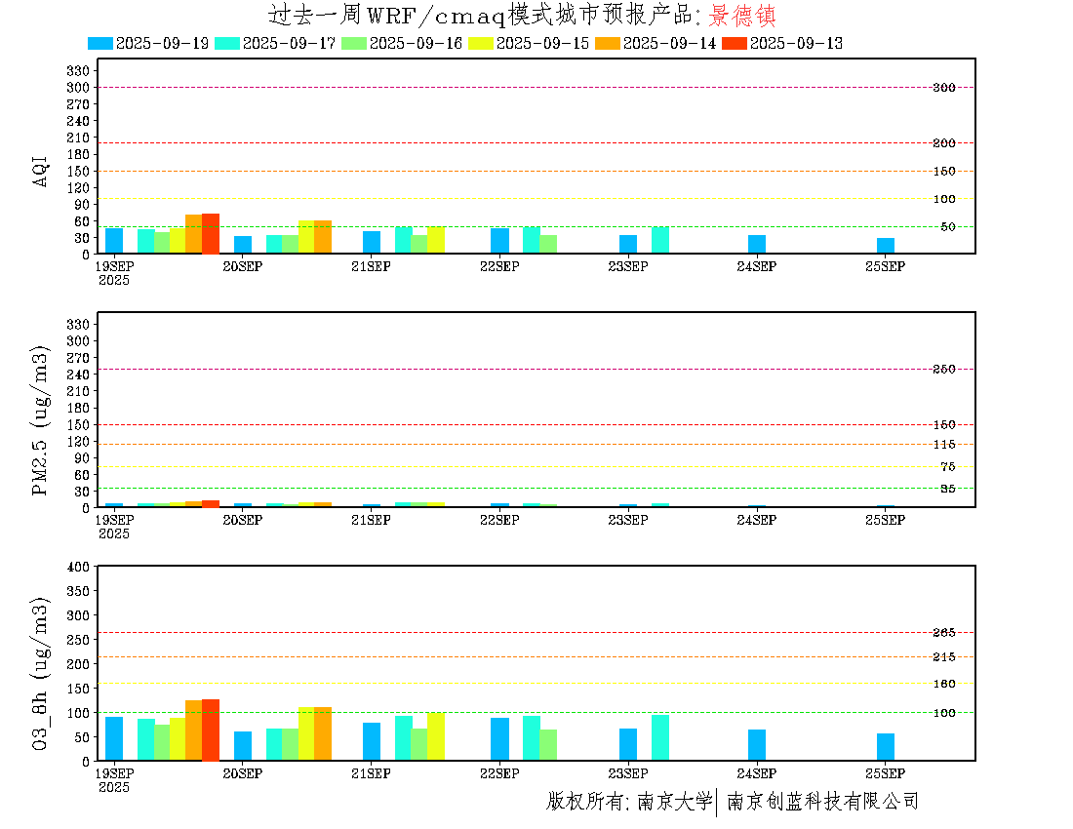The width and height of the screenshot is (1073, 829).
Task: Click the yellow 2025-09-15 legend swatch
Action: click(x=480, y=43)
